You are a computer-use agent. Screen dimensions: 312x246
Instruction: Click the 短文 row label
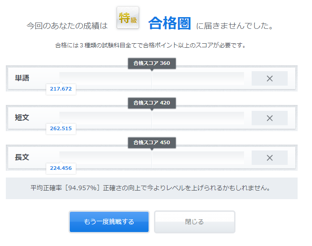(22, 118)
